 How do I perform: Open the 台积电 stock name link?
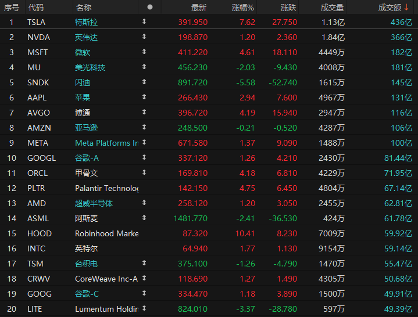tap(86, 264)
